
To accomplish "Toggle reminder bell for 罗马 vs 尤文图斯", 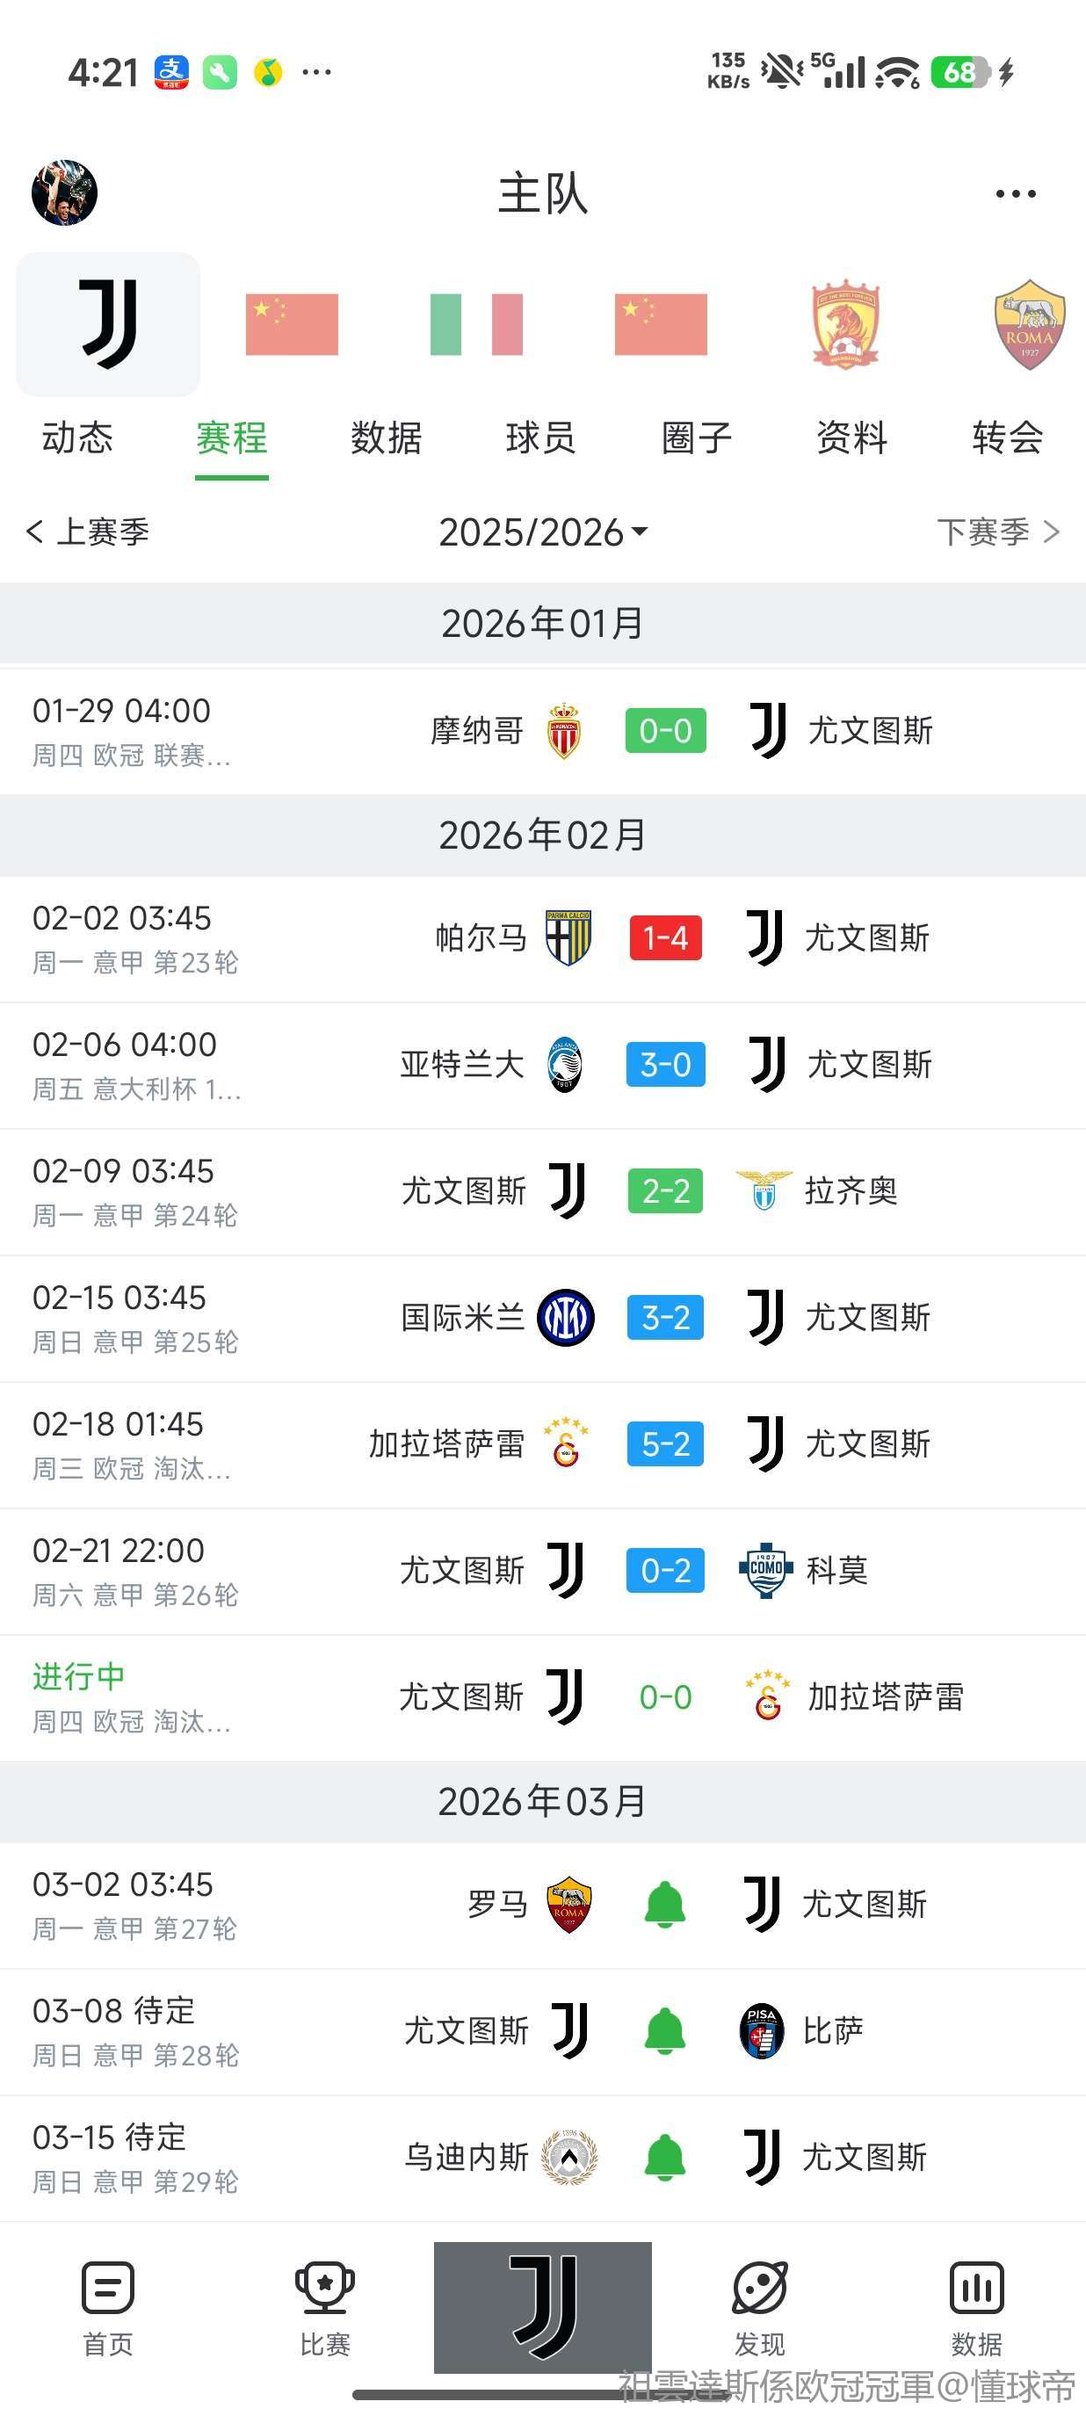I will pos(665,1904).
